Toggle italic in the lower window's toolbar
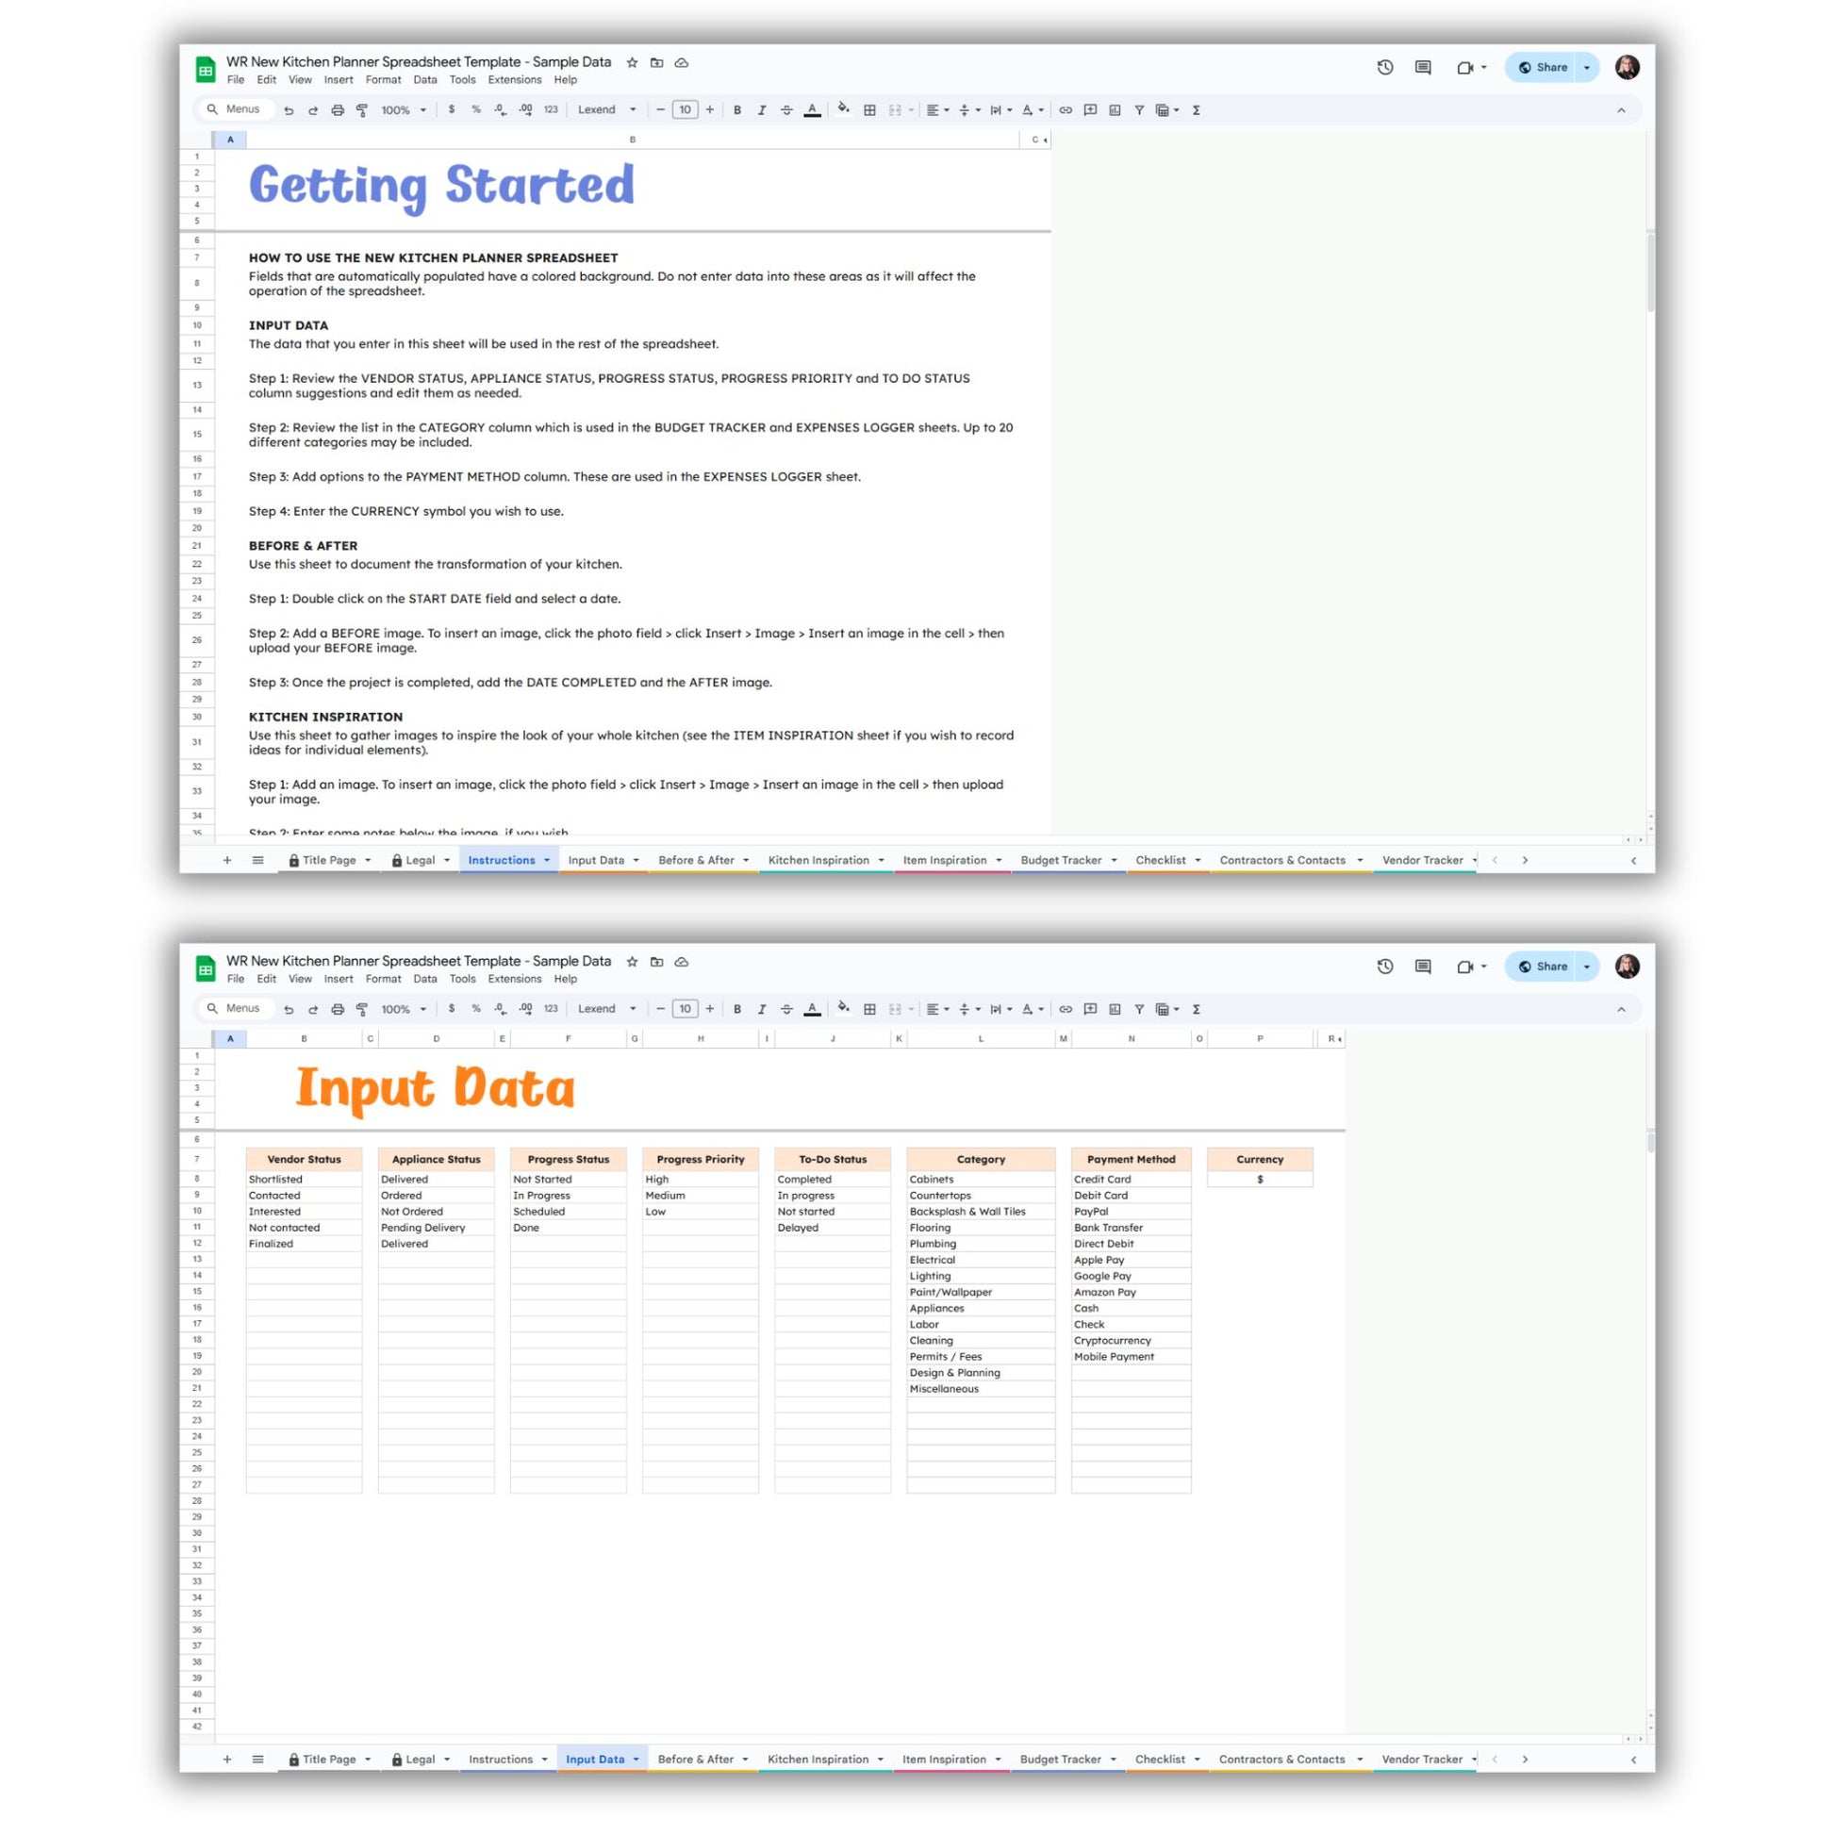This screenshot has width=1835, height=1835. click(x=762, y=1009)
